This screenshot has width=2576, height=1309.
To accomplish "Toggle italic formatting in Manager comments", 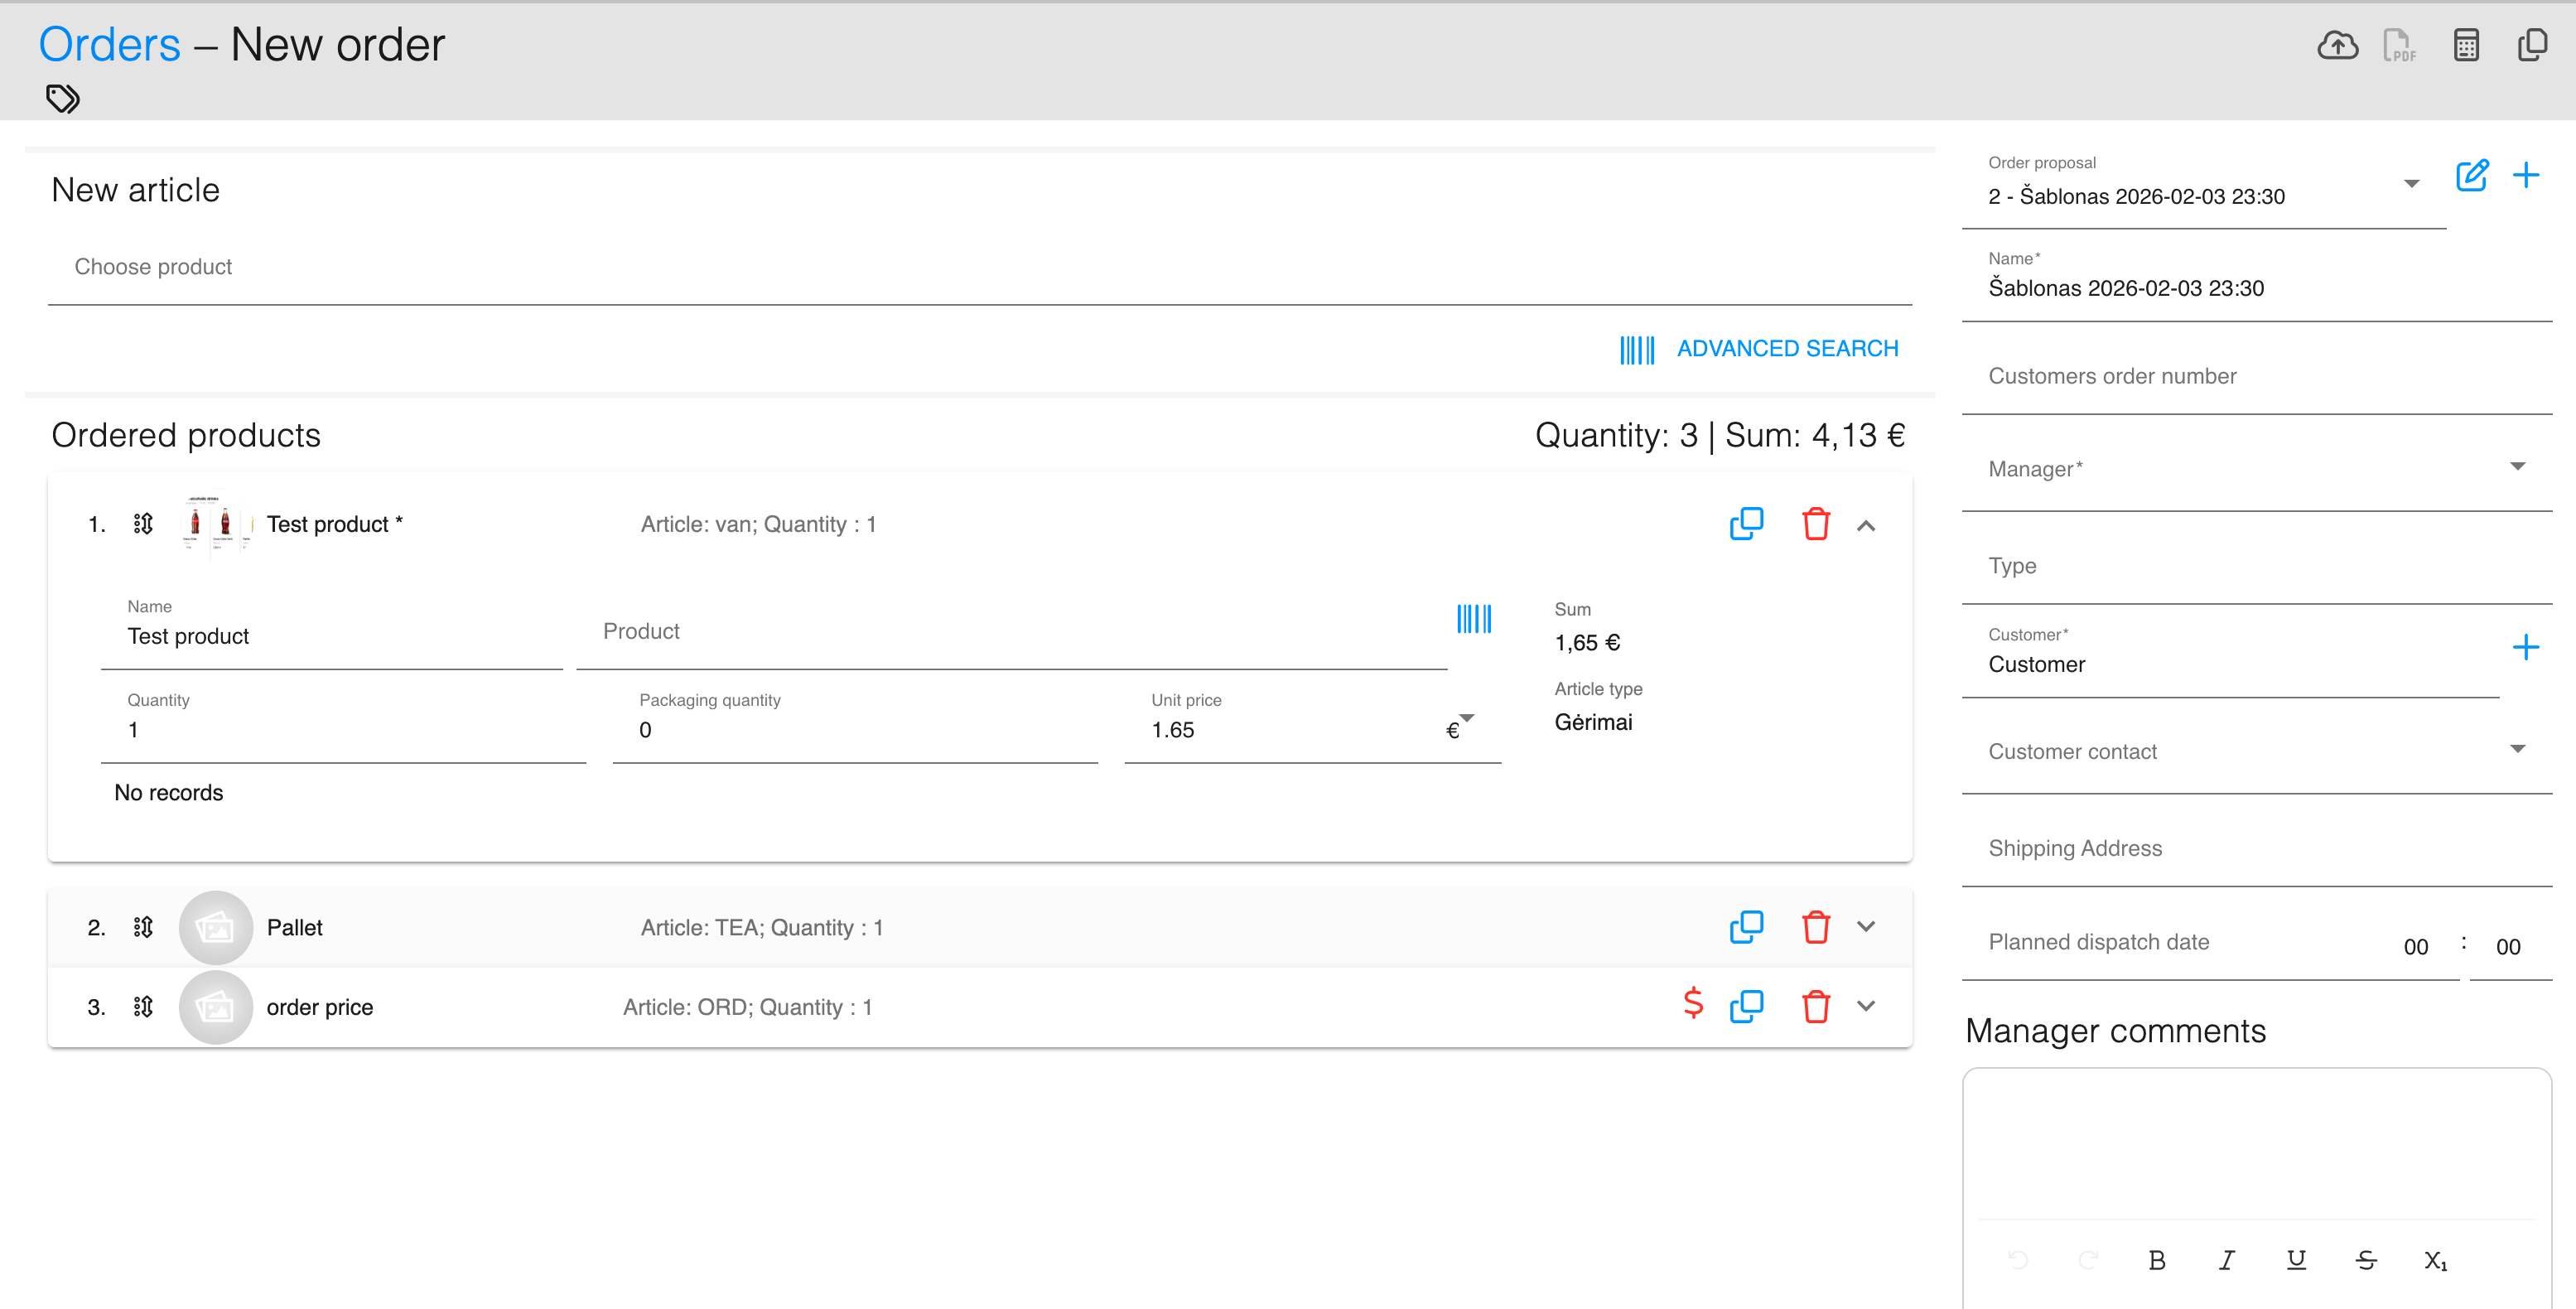I will click(2226, 1260).
